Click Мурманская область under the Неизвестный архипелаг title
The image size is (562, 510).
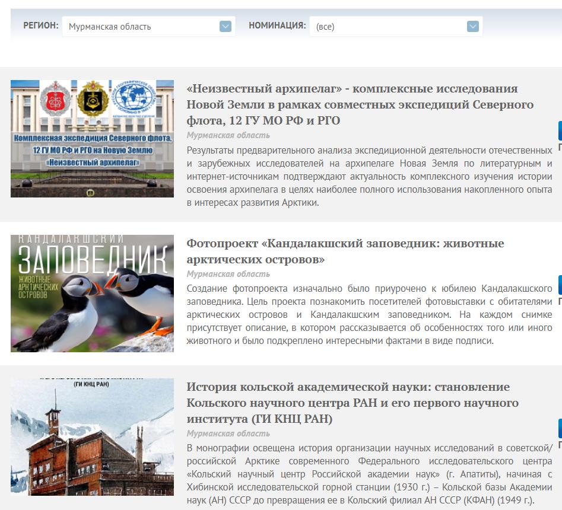tap(228, 135)
